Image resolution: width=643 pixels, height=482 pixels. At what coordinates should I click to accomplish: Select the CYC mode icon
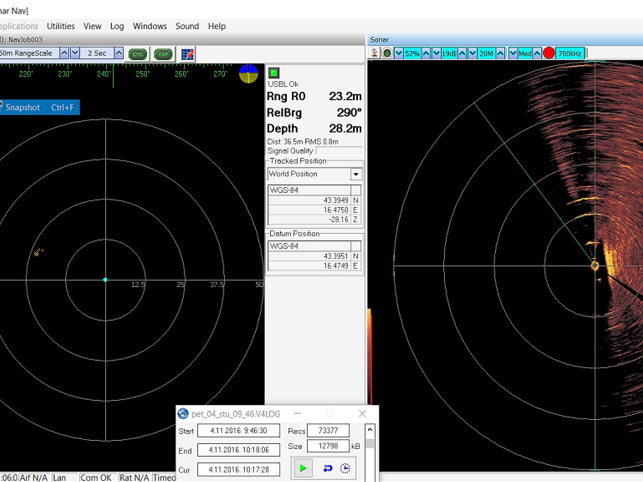(137, 54)
